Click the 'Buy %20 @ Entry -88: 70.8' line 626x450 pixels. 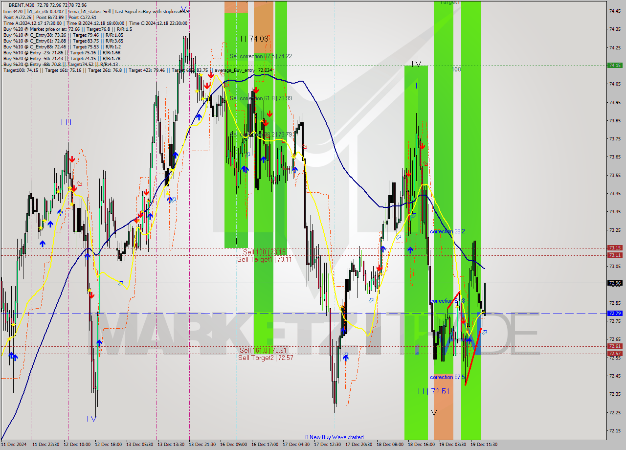pos(60,64)
